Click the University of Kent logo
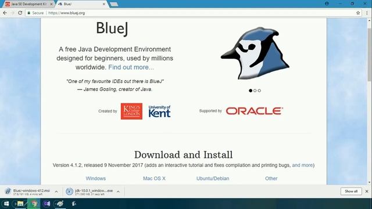372x209 pixels. click(x=159, y=111)
